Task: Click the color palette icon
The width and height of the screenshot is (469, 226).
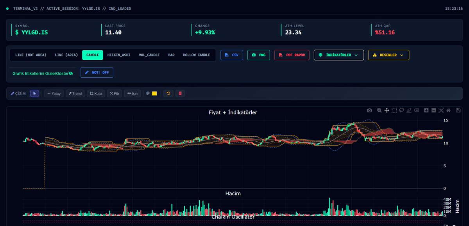Action: [148, 93]
